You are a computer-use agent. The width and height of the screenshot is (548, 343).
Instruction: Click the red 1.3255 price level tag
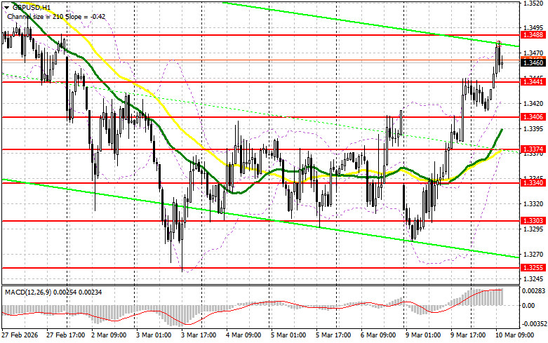click(531, 268)
